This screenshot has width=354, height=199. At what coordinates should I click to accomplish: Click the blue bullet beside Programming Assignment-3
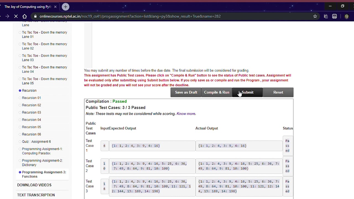coord(20,172)
